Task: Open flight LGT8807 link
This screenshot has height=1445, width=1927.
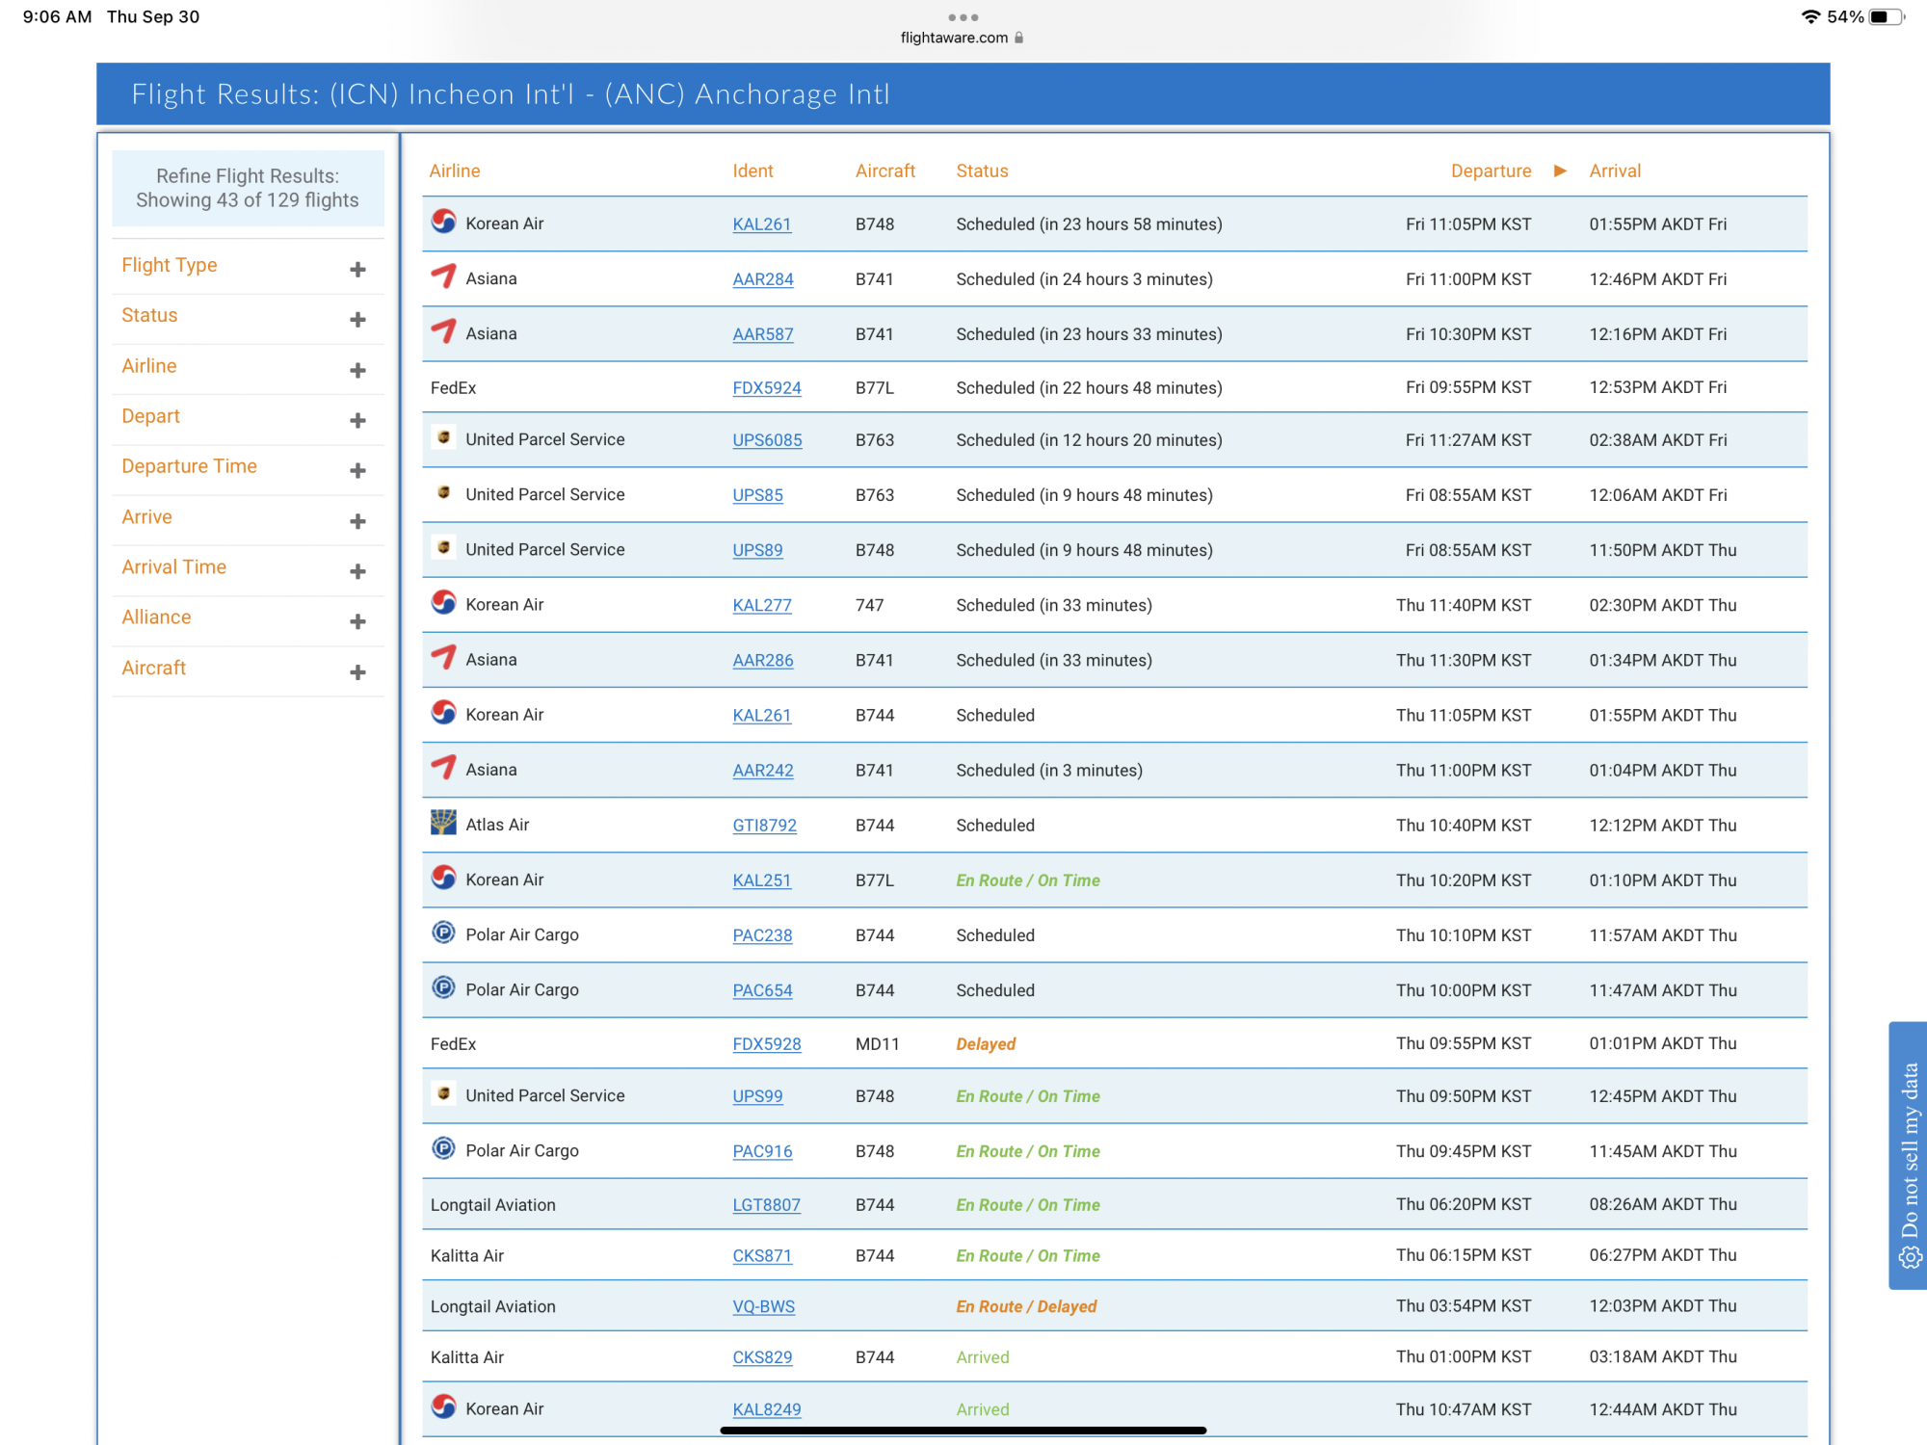Action: pos(766,1205)
